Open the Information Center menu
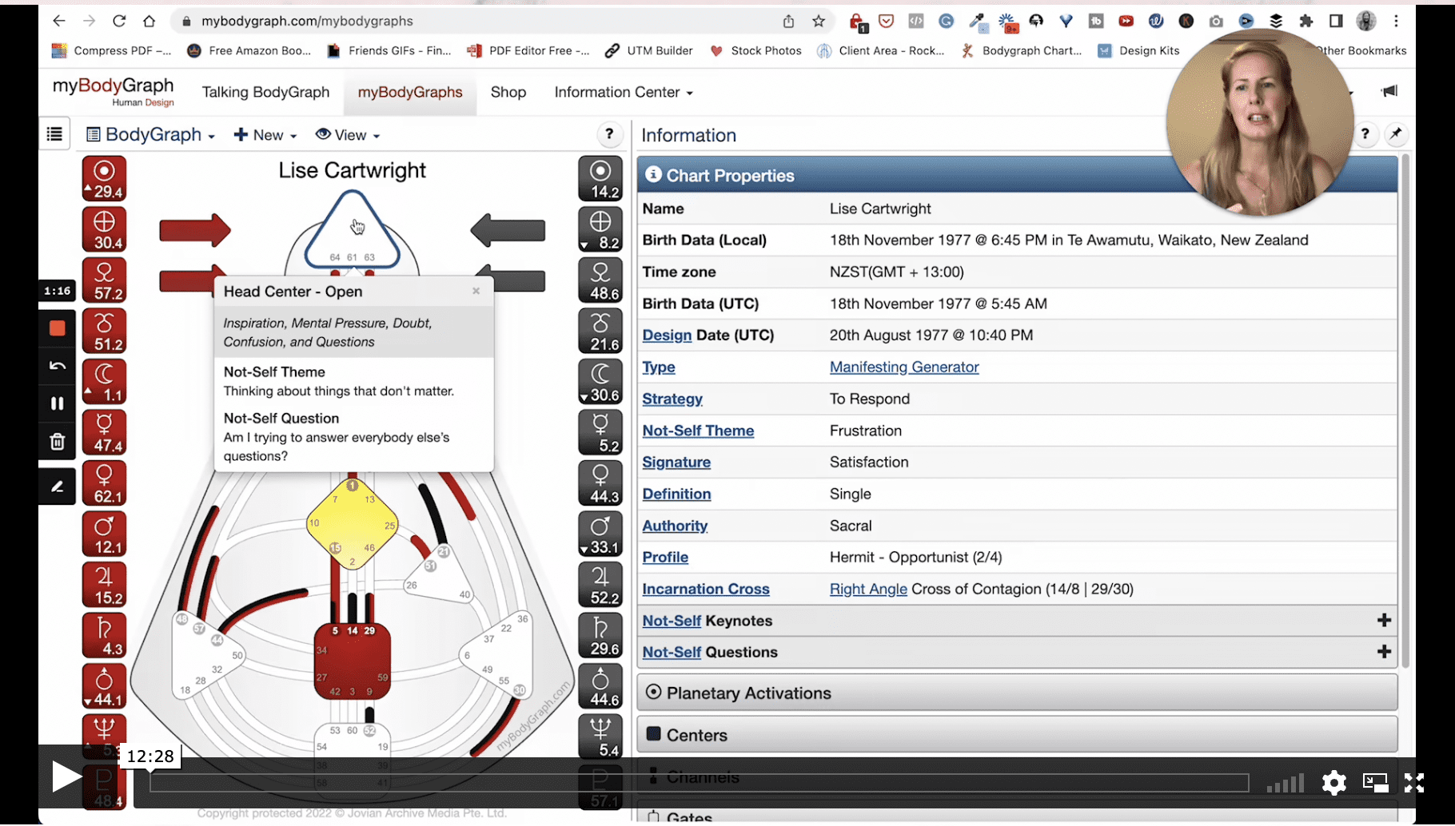Image resolution: width=1455 pixels, height=826 pixels. (623, 93)
